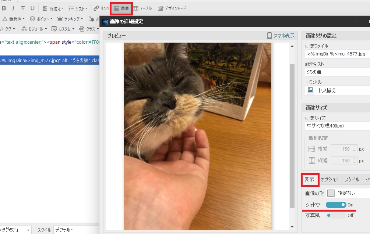The height and width of the screenshot is (234, 370).
Task: Click the 中央揃え image alignment icon
Action: (x=310, y=91)
